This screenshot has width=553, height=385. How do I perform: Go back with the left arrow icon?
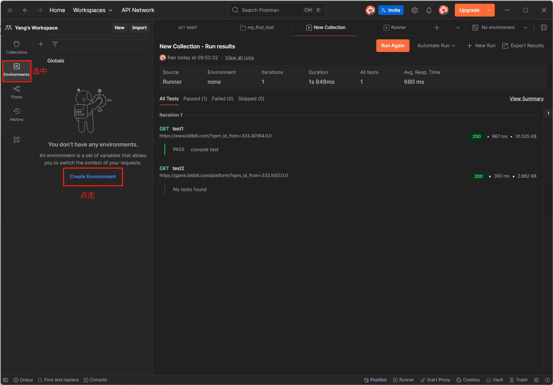click(25, 10)
